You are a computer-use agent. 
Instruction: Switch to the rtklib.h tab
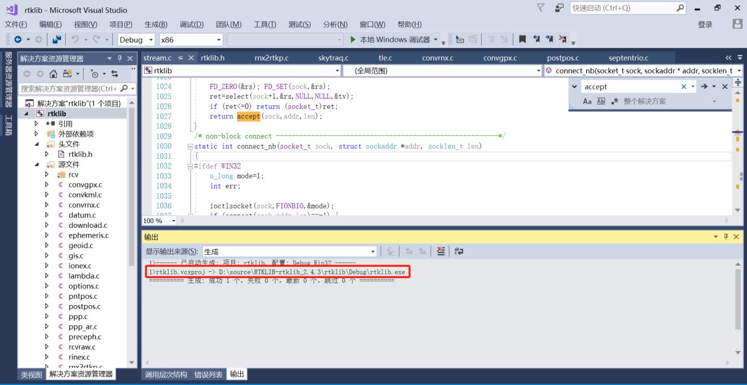coord(213,58)
